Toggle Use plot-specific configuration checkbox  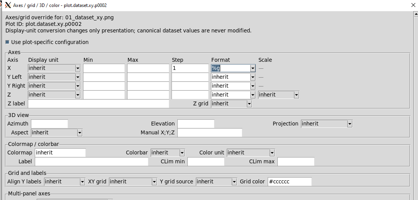point(7,42)
